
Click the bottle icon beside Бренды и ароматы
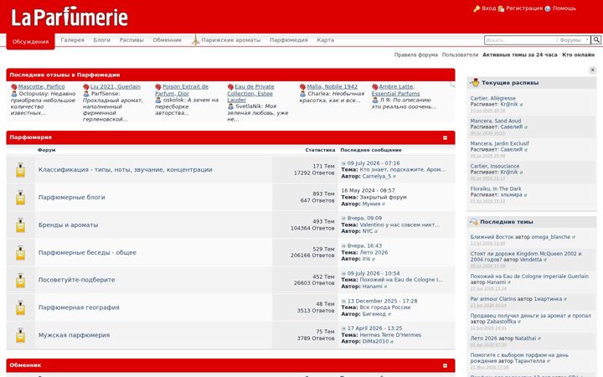tap(20, 225)
